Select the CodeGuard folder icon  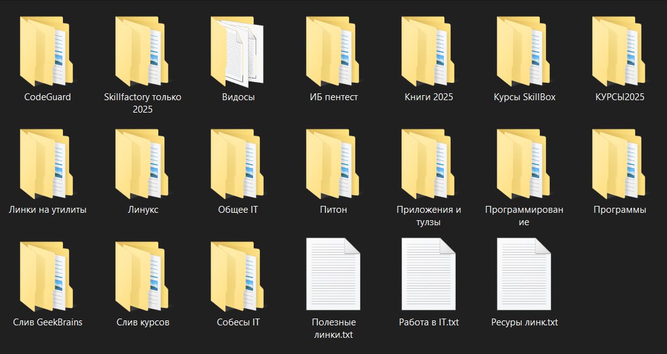[x=47, y=52]
